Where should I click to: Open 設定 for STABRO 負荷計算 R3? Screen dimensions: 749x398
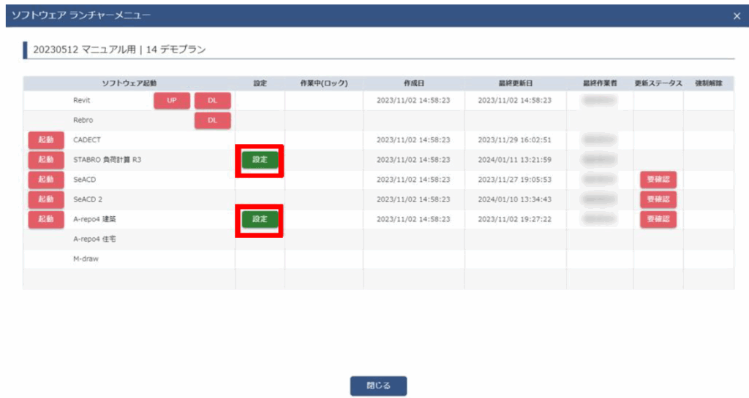coord(260,160)
